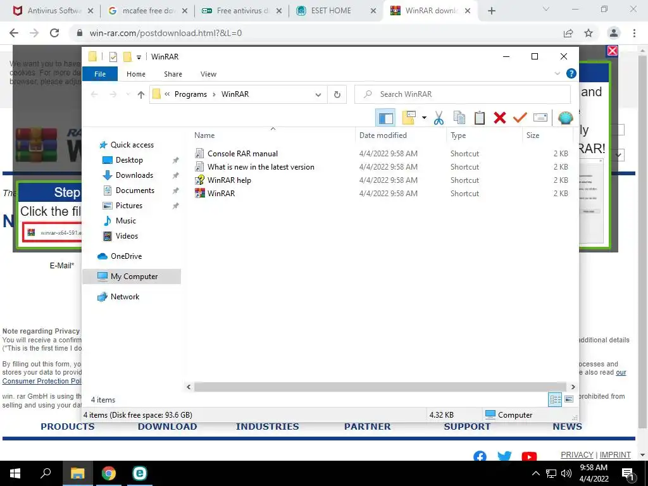Screen dimensions: 648x486
Task: Click the Chrome address bar URL
Action: coord(166,33)
